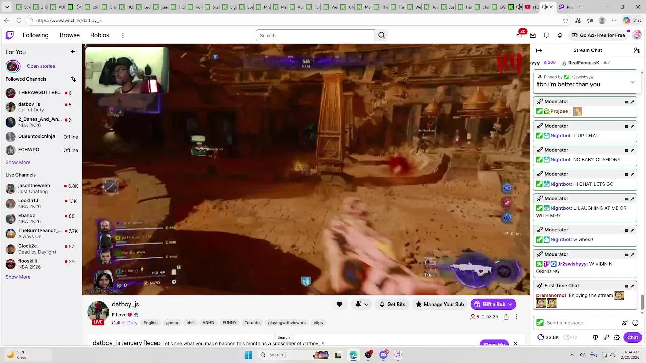Open Shield mode icon below chat
The image size is (646, 363).
595,337
